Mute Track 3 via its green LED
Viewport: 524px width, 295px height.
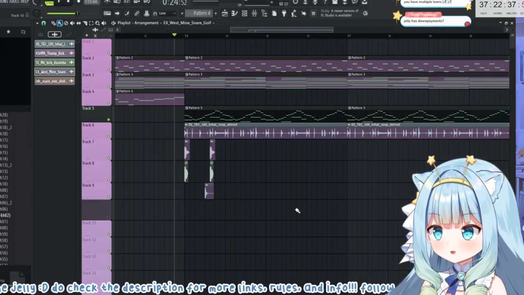click(108, 86)
